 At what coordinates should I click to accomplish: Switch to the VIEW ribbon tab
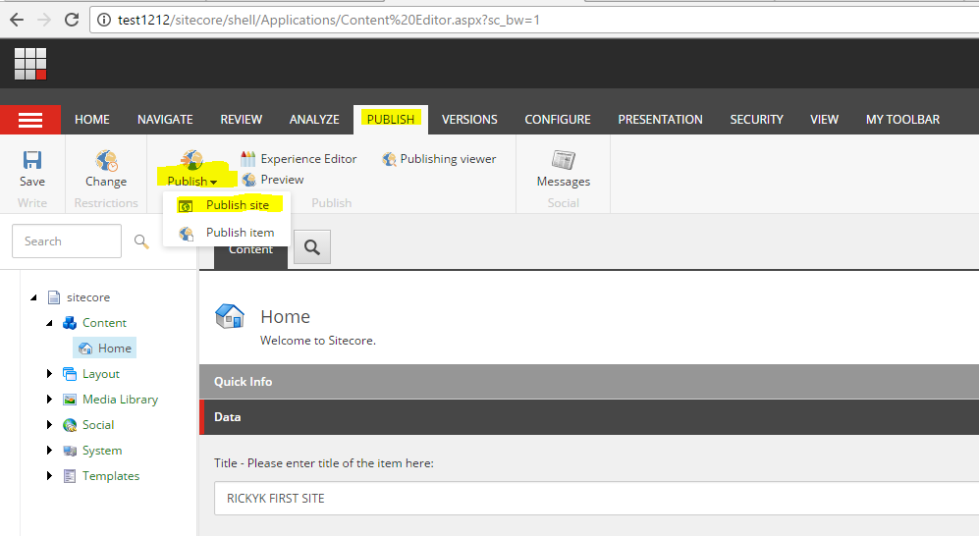click(824, 119)
